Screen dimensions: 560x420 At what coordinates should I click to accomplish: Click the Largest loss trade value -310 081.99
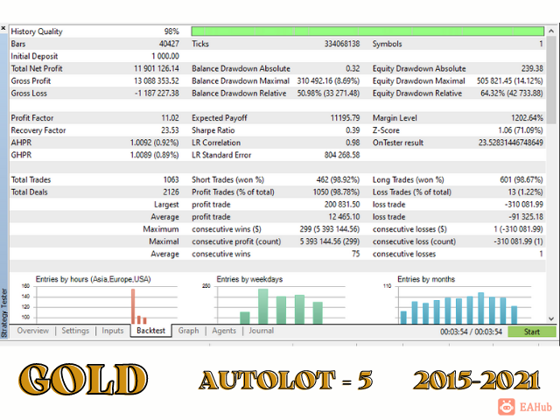[x=524, y=205]
